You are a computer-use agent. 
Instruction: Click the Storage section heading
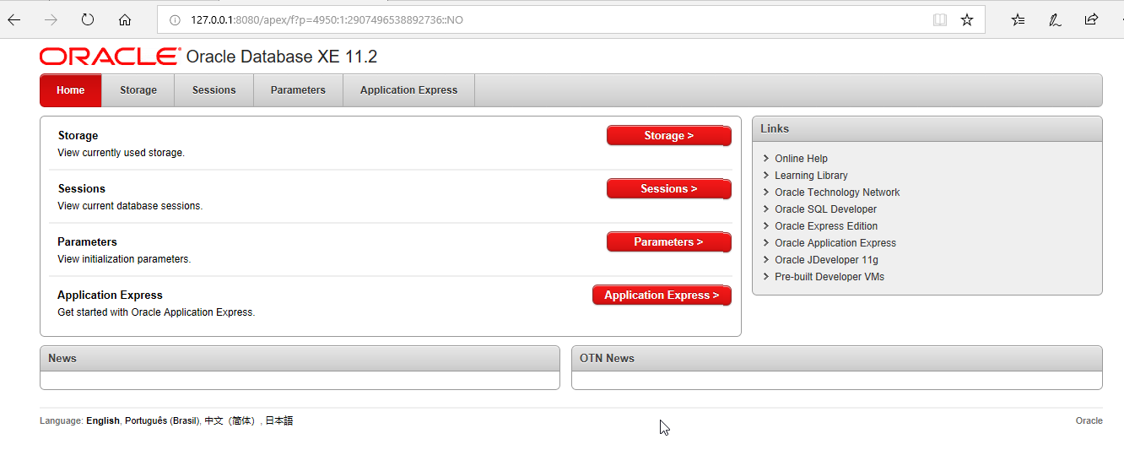coord(78,135)
